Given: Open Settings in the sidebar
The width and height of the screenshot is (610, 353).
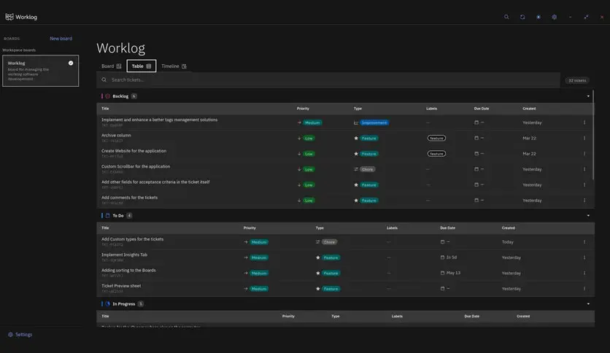Looking at the screenshot, I should [x=20, y=334].
